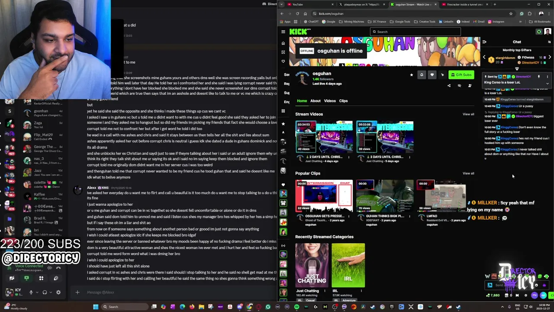The width and height of the screenshot is (554, 312).
Task: Open All Bookmarks folder
Action: 540,22
